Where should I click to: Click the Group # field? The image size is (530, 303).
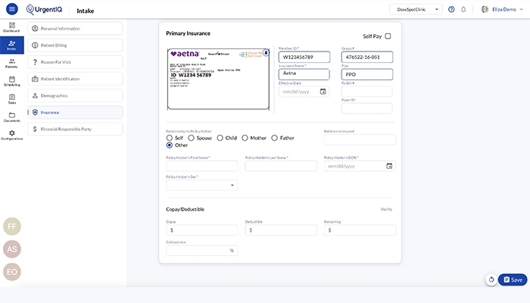[x=367, y=57]
